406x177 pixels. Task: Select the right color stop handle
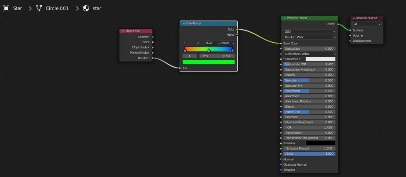point(232,51)
